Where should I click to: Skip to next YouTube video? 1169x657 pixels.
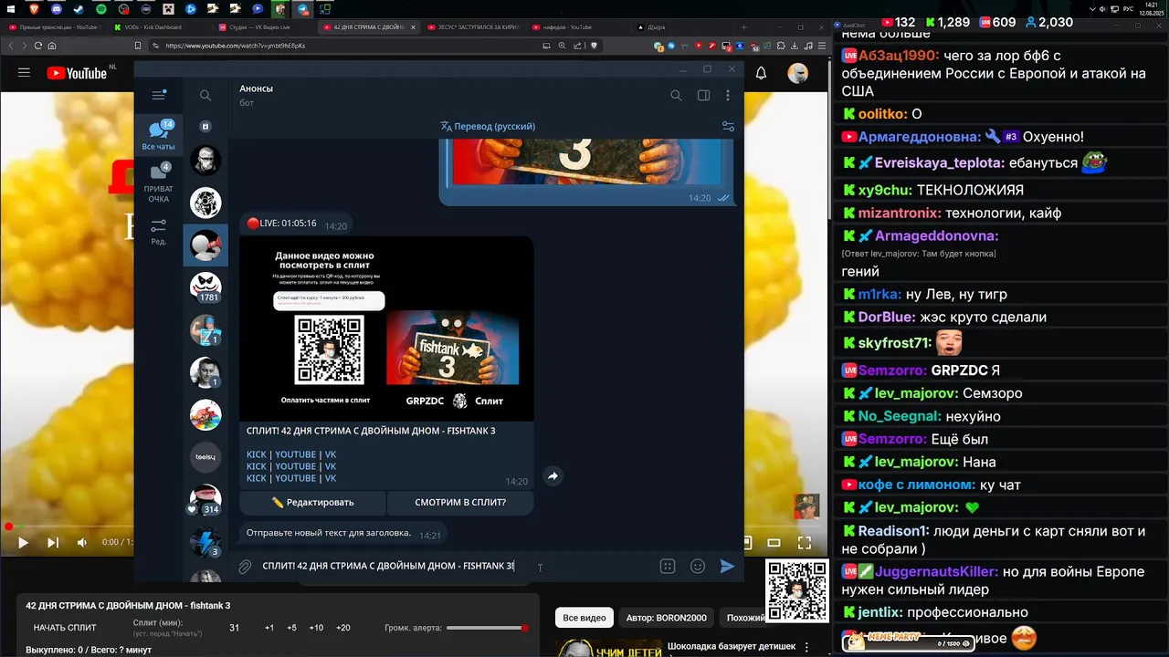tap(53, 542)
